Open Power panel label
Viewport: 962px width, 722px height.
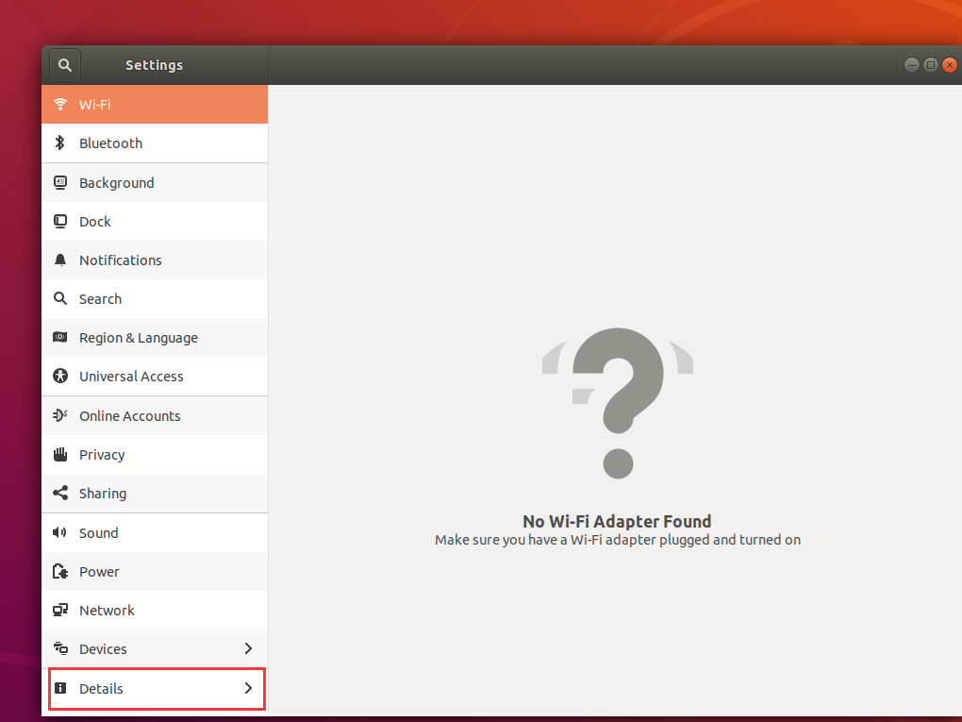coord(99,572)
